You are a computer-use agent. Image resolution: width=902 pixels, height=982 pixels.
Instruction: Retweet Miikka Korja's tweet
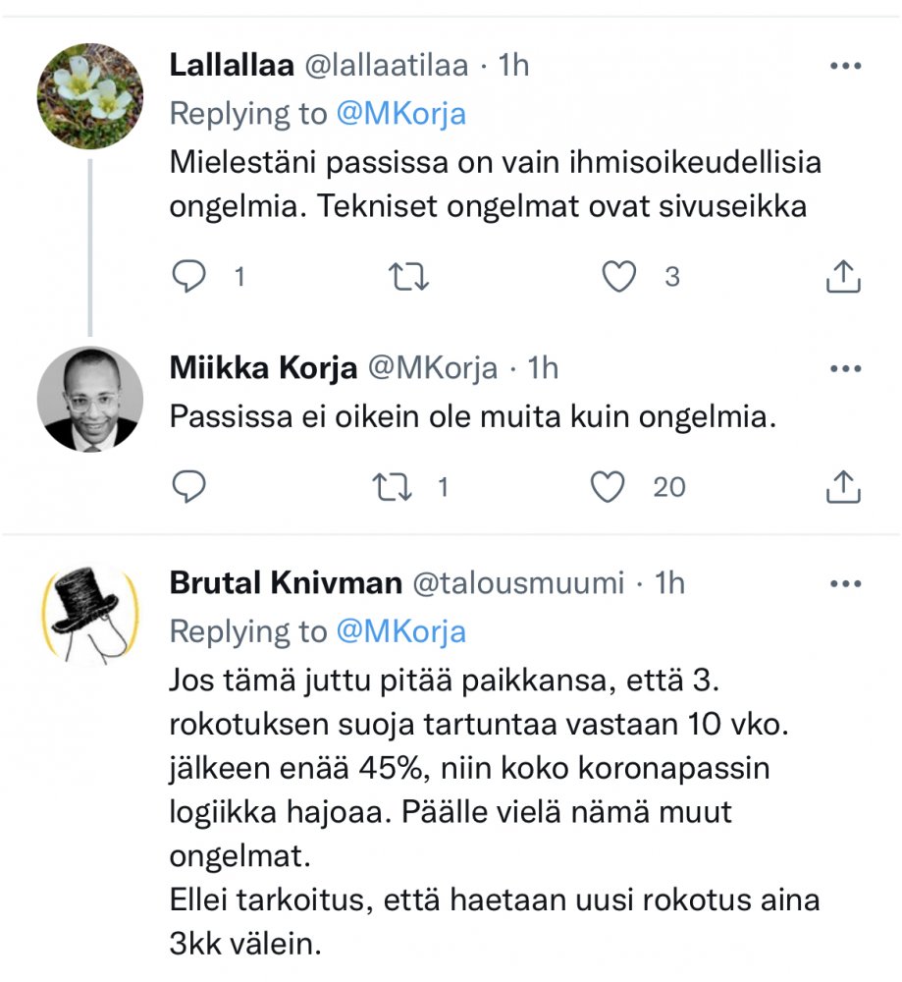pyautogui.click(x=393, y=486)
